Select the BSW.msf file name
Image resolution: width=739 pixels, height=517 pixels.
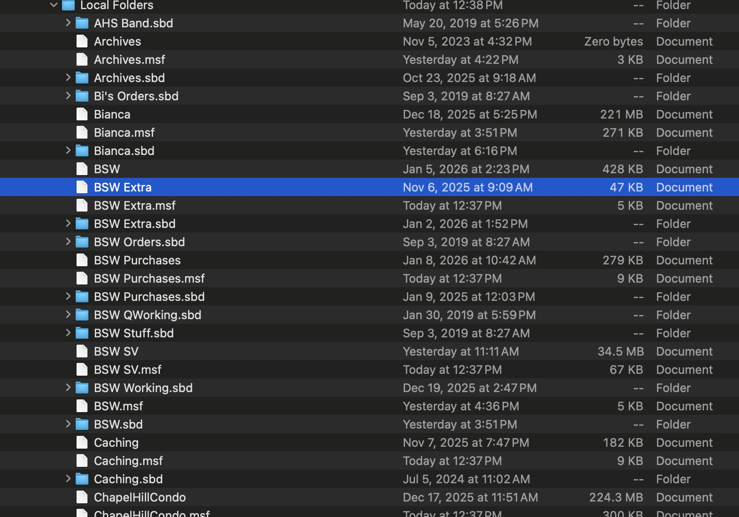point(118,406)
